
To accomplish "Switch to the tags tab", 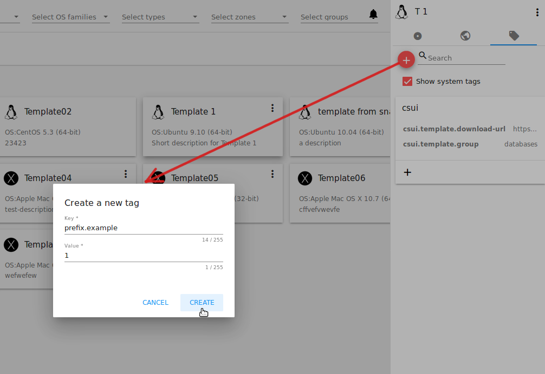I will pos(514,35).
